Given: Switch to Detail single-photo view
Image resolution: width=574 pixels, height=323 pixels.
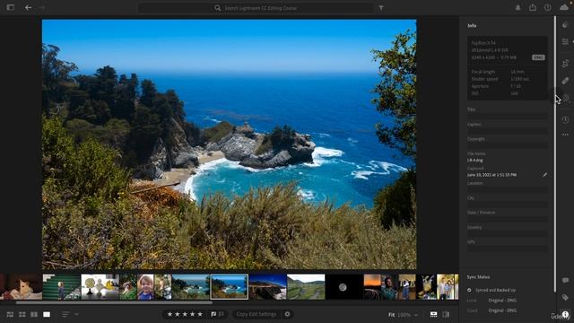Looking at the screenshot, I should pyautogui.click(x=47, y=314).
